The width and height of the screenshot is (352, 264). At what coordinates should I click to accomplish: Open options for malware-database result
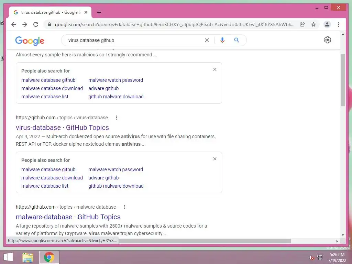[124, 207]
